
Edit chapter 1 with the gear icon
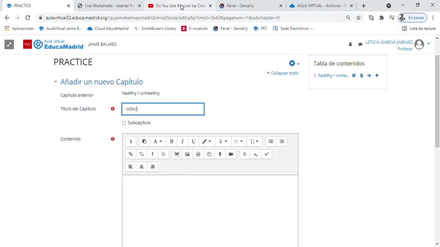click(354, 75)
